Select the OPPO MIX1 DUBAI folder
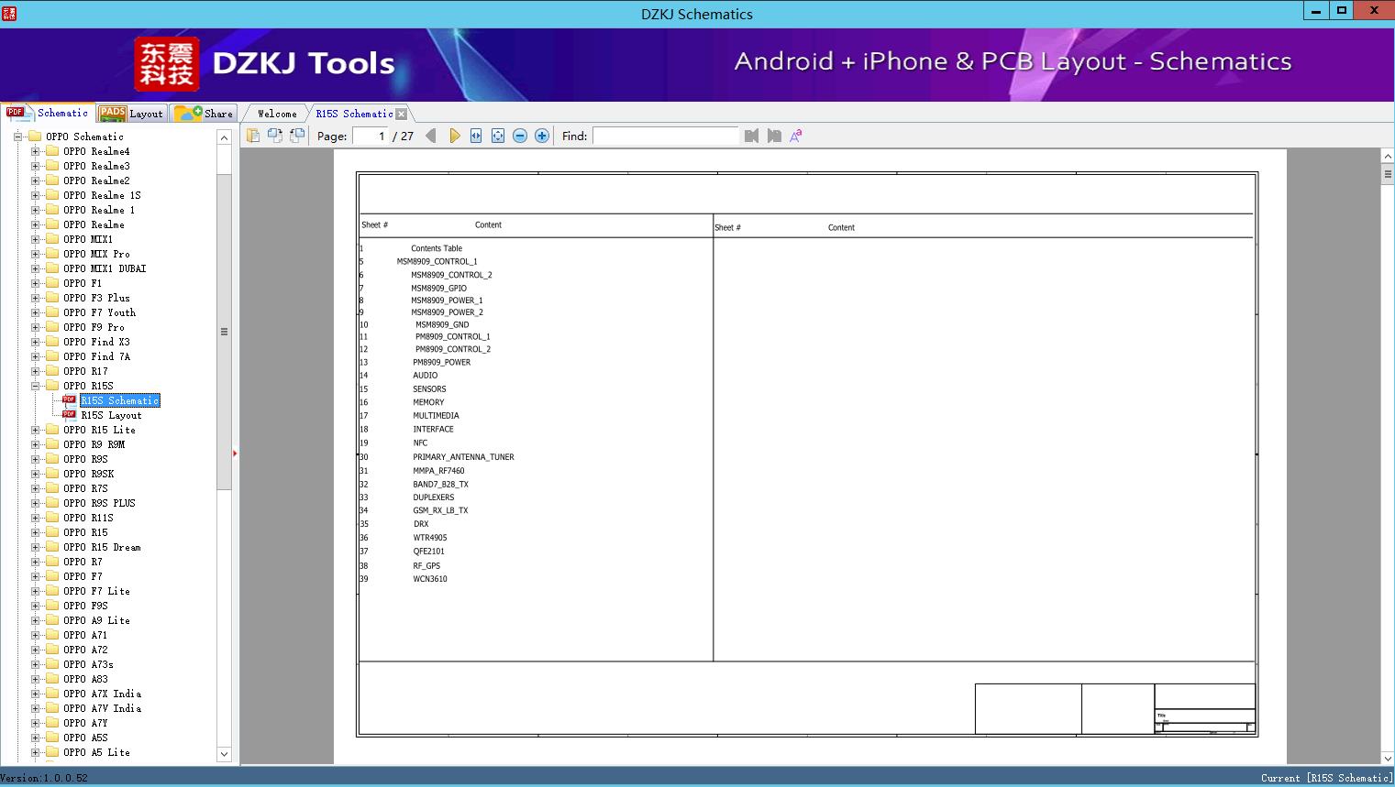Screen dimensions: 1395x787 105,268
